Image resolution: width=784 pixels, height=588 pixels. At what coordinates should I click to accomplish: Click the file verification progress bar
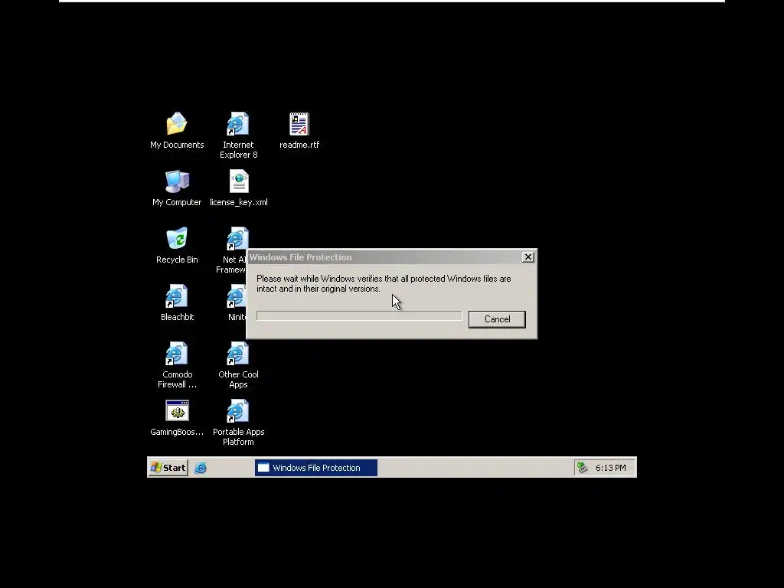(x=359, y=315)
